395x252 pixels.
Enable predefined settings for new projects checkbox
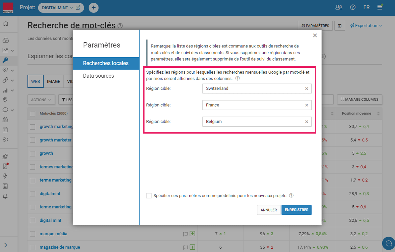[x=149, y=196]
